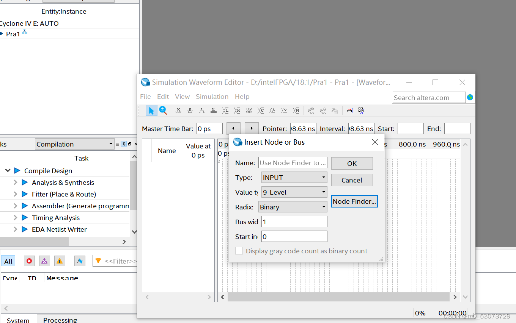
Task: Open Edit menu in Waveform Editor
Action: point(163,97)
